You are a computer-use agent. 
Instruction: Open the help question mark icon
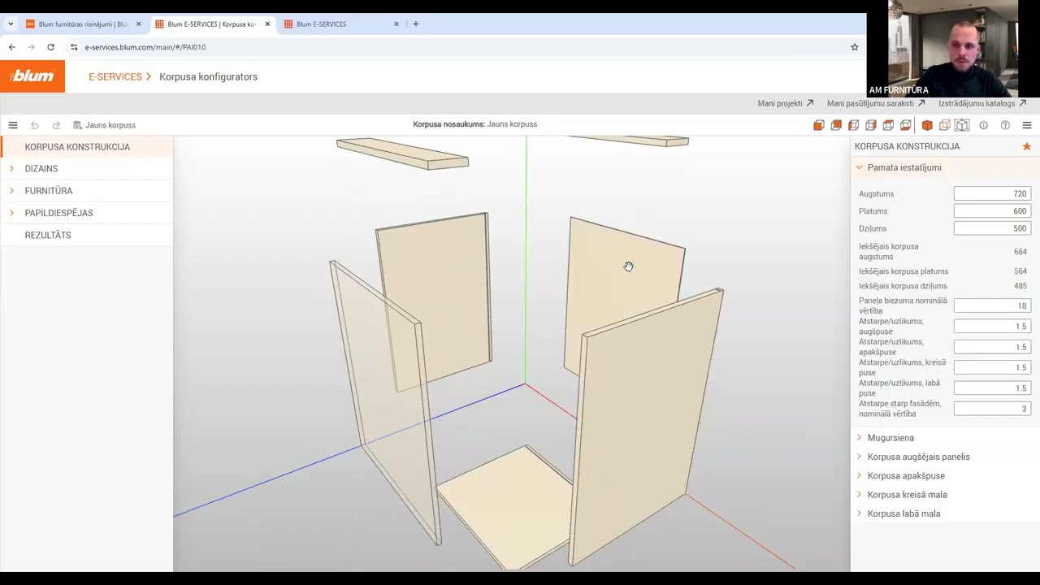pos(1005,125)
